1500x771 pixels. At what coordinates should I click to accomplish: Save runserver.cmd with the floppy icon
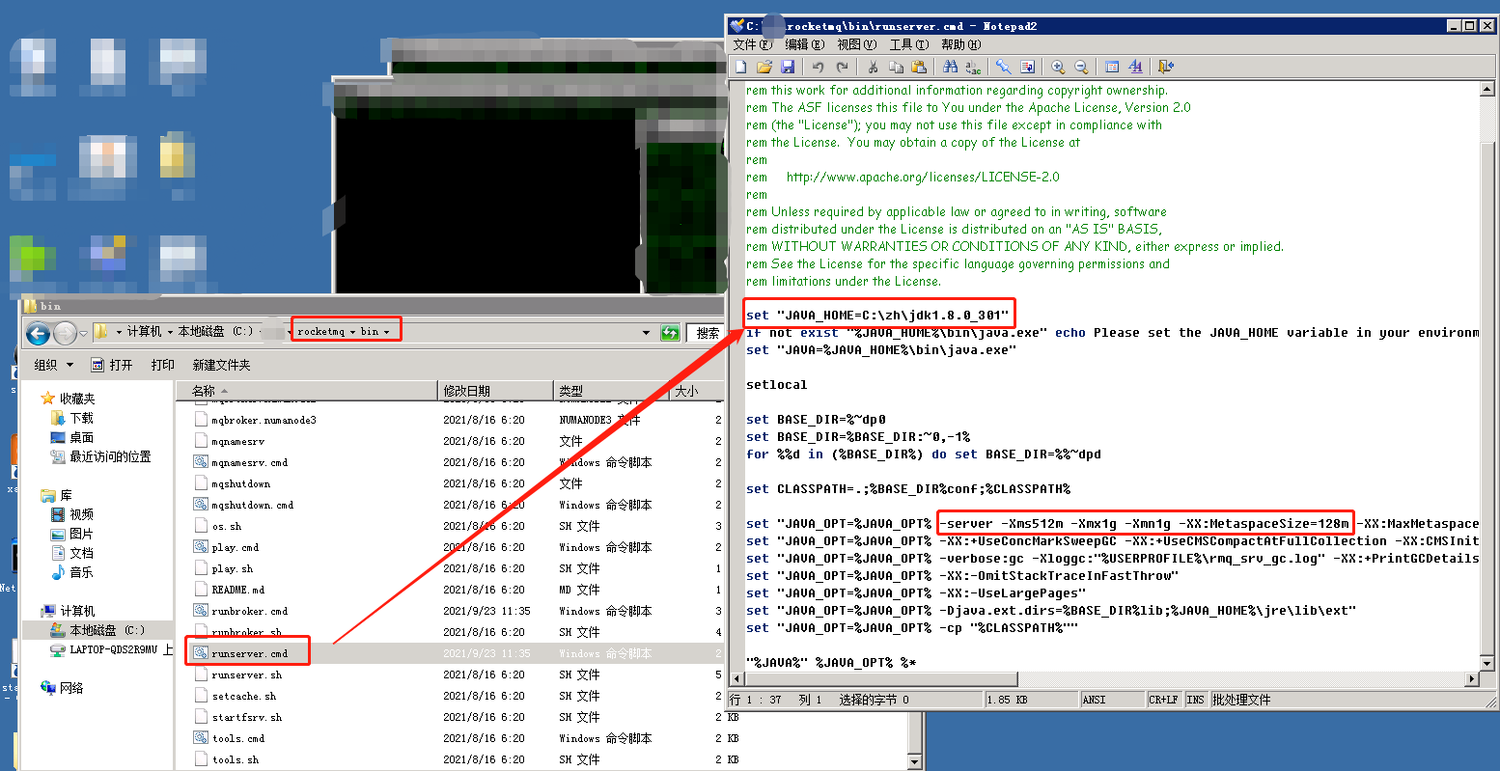pos(788,67)
